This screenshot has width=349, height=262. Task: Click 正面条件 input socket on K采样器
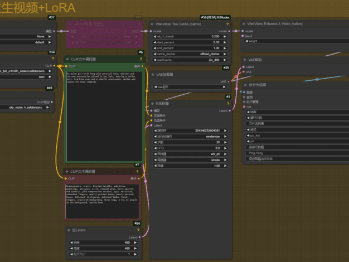(152, 115)
